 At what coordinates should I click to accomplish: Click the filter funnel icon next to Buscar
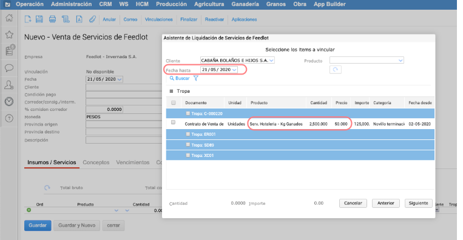[196, 78]
